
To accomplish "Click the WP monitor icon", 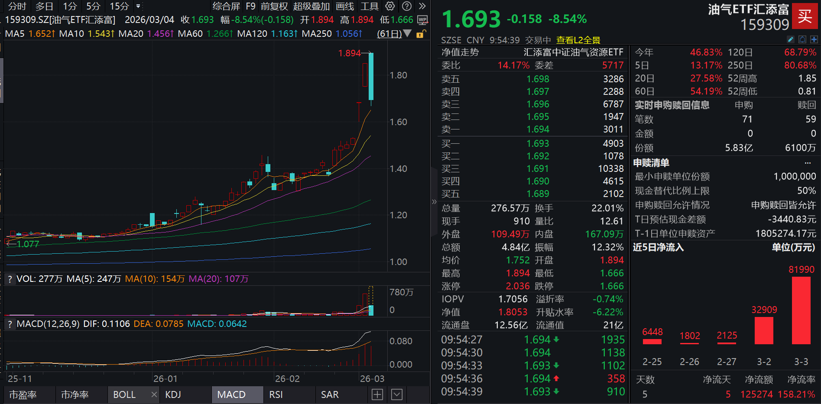I will 422,20.
